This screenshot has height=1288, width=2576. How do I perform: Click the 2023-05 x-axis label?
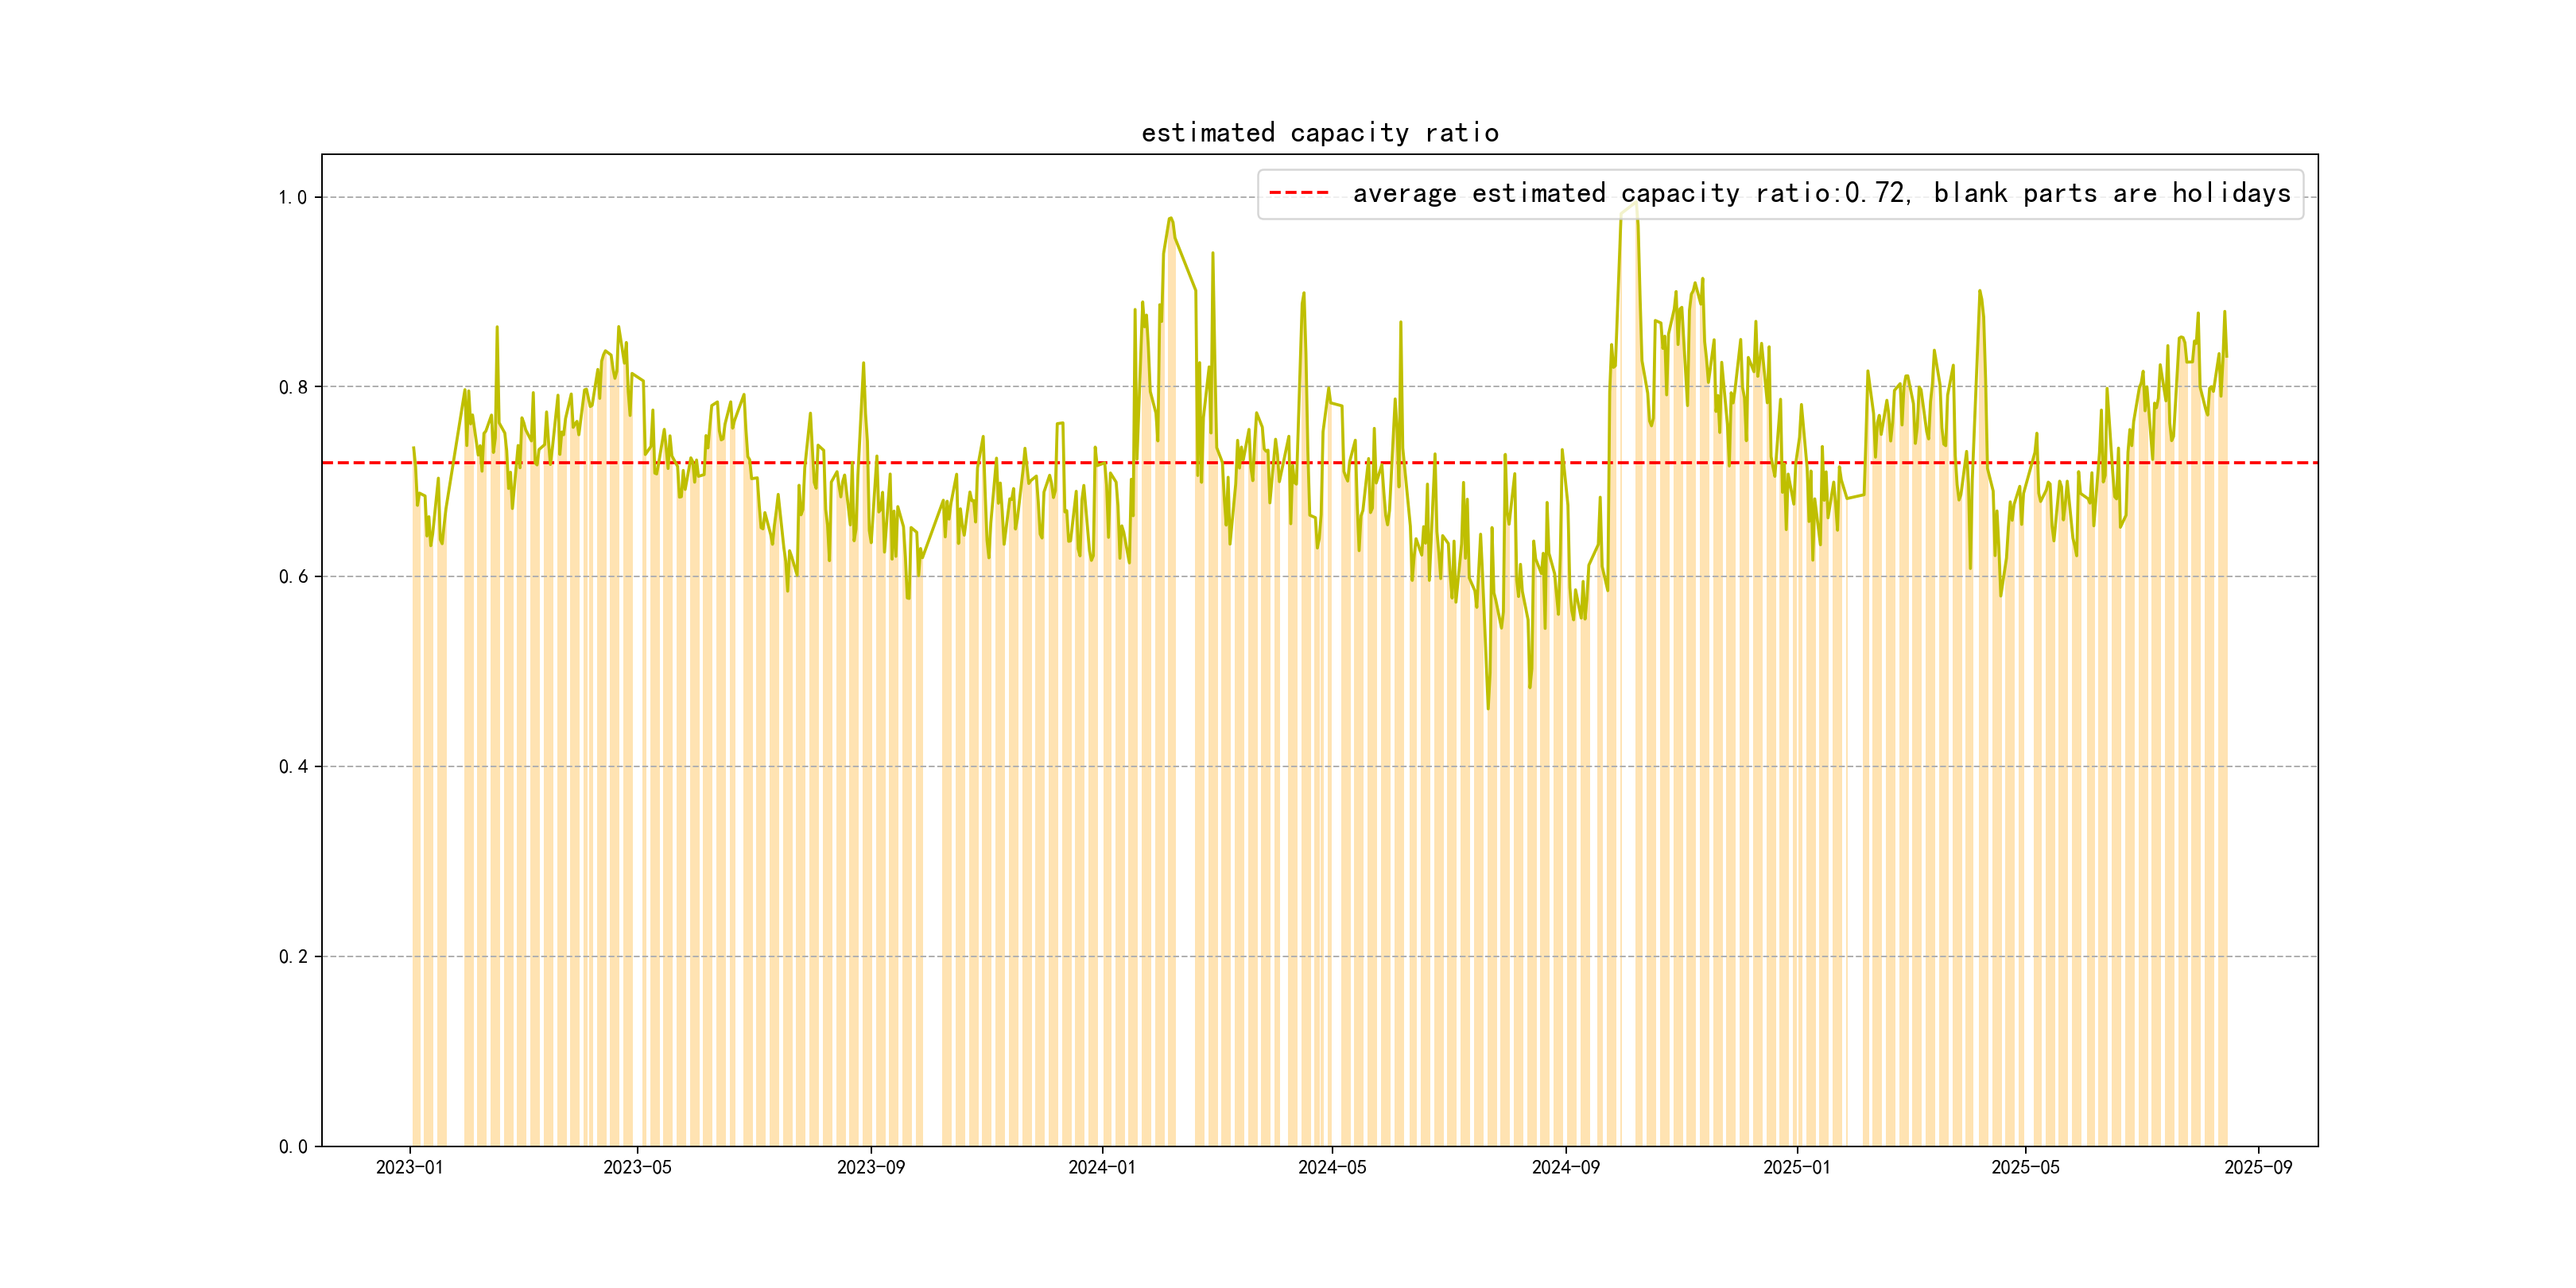pos(637,1167)
